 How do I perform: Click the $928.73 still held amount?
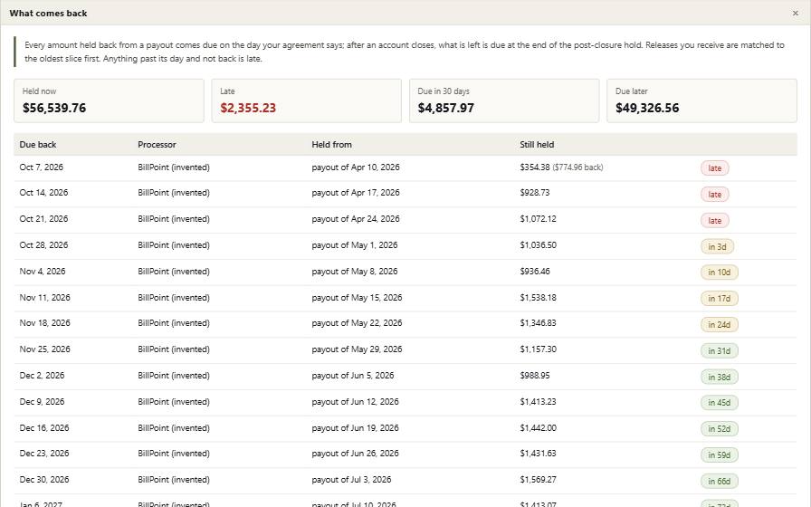pos(535,193)
